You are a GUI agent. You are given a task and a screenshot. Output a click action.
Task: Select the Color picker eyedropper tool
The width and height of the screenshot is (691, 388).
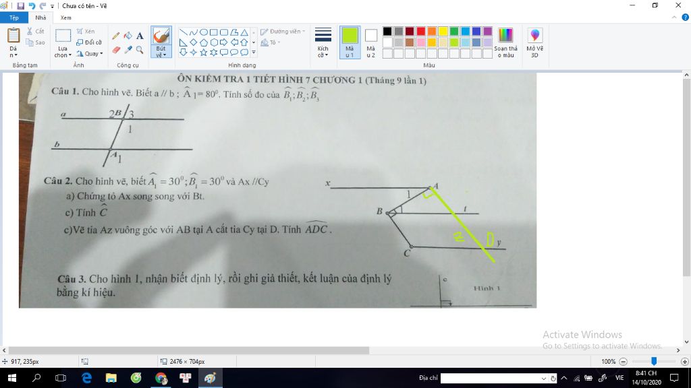[128, 50]
